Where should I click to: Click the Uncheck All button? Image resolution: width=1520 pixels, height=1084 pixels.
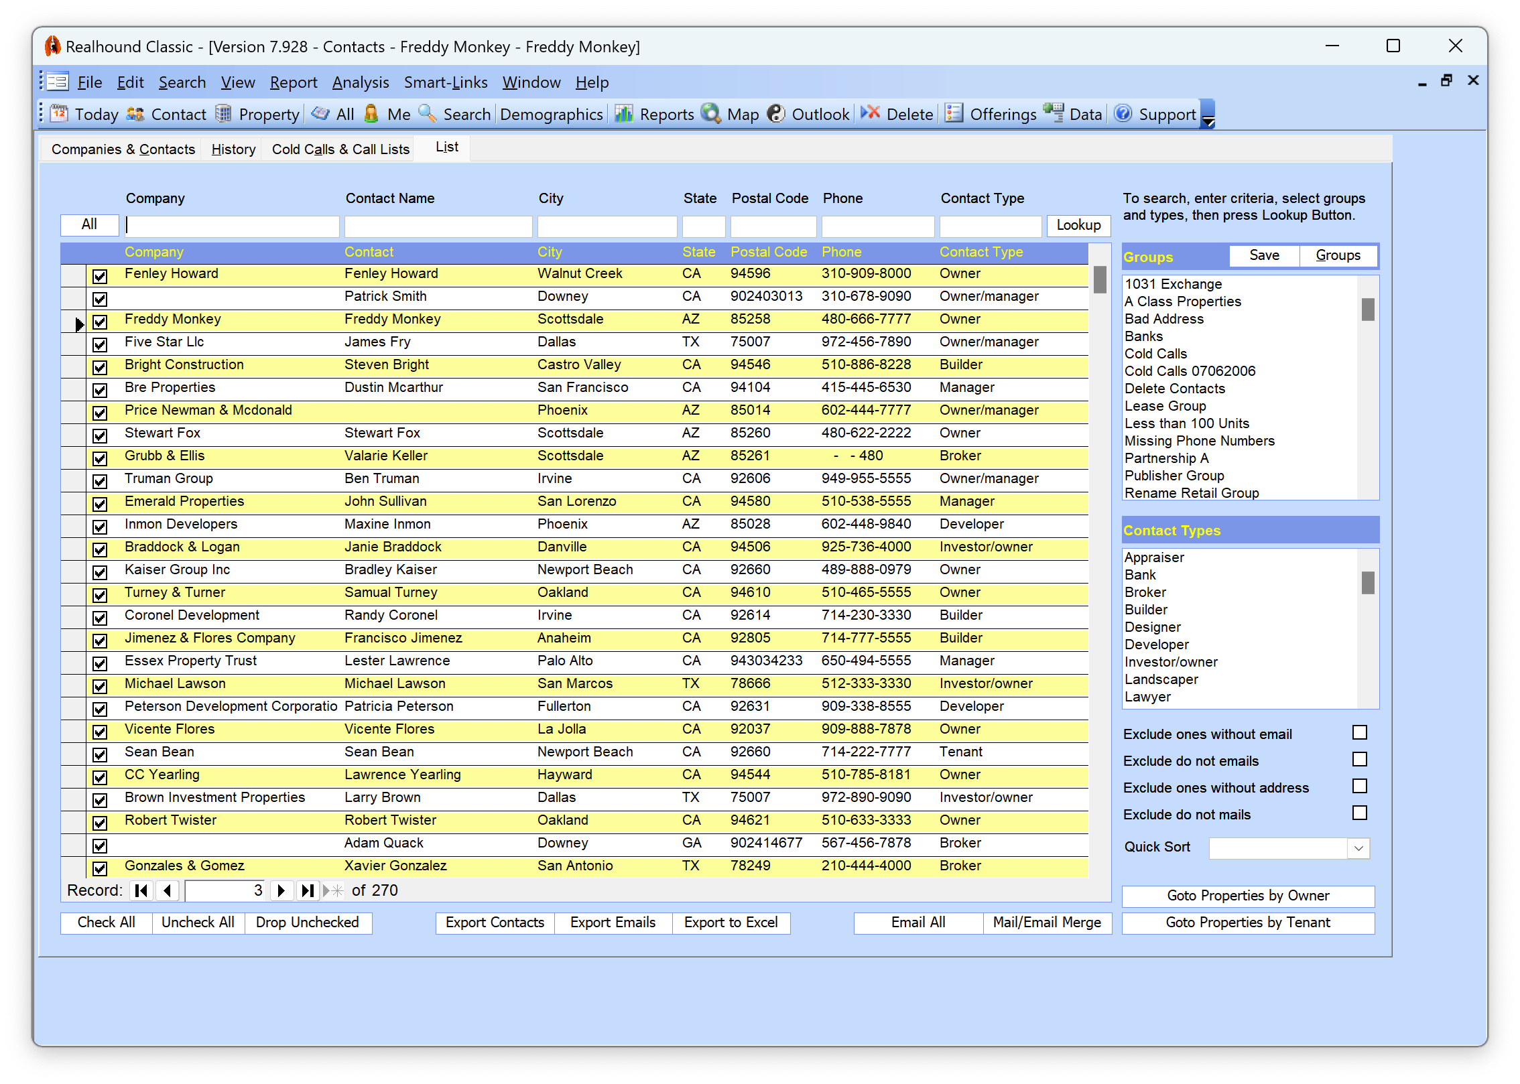tap(198, 923)
